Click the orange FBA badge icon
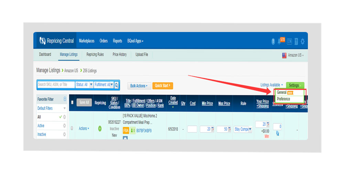344x172 pixels. click(x=126, y=131)
